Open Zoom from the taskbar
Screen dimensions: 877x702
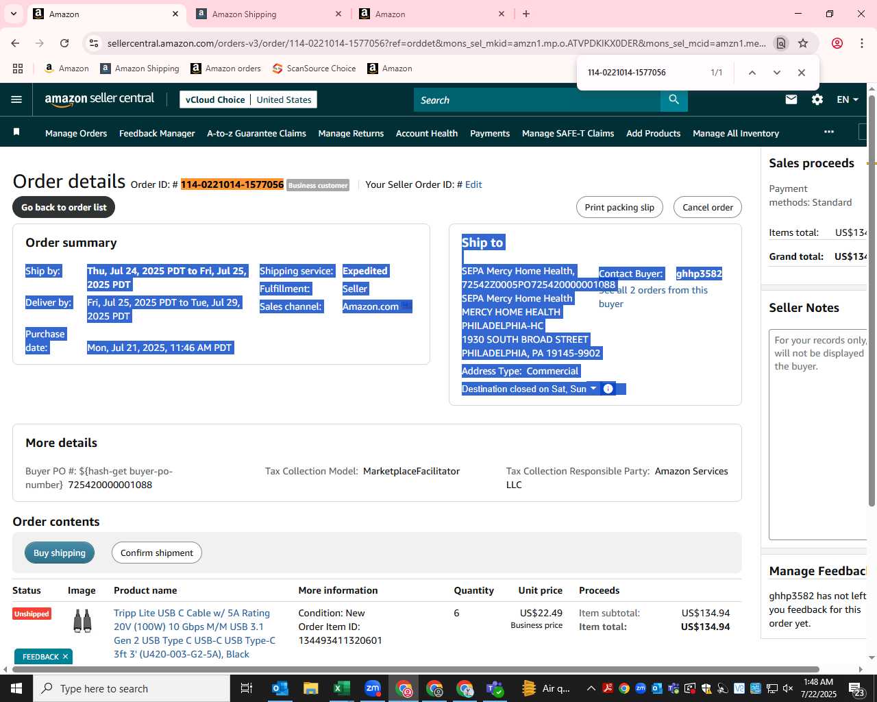pos(372,688)
